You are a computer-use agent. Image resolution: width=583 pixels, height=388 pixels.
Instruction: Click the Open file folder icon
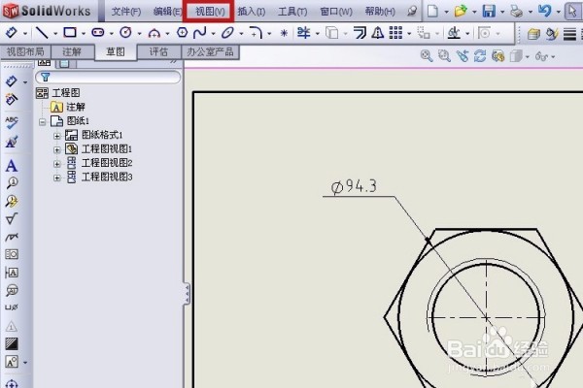click(461, 11)
